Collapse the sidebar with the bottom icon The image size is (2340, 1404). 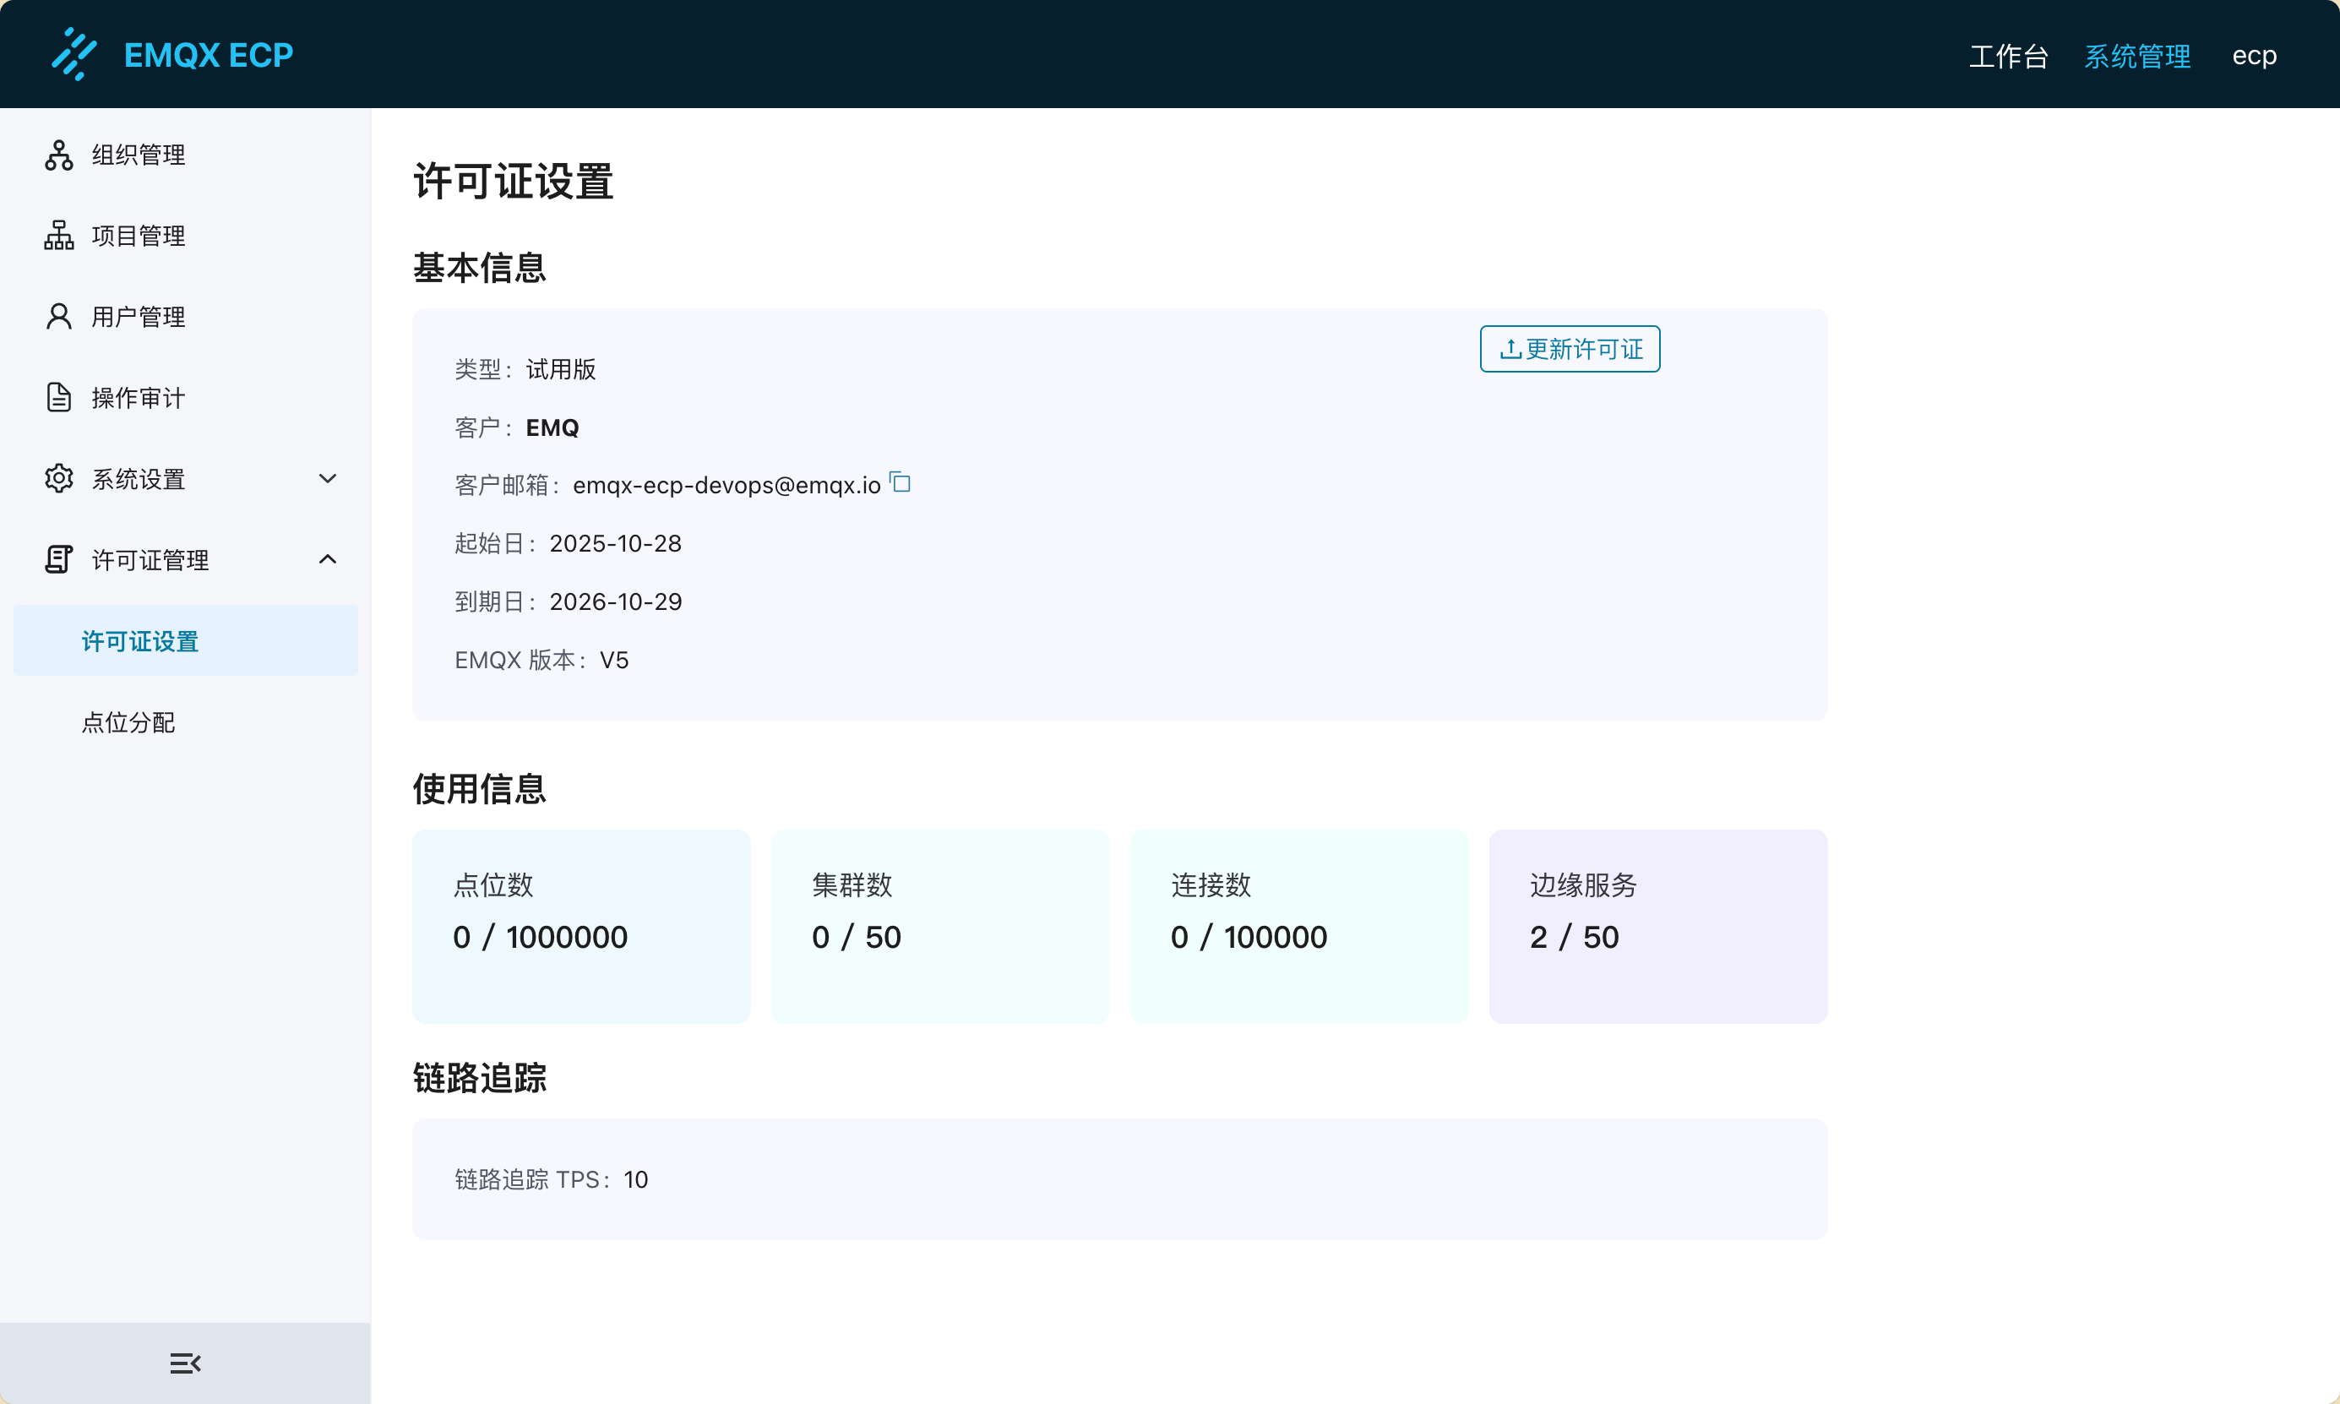[184, 1363]
